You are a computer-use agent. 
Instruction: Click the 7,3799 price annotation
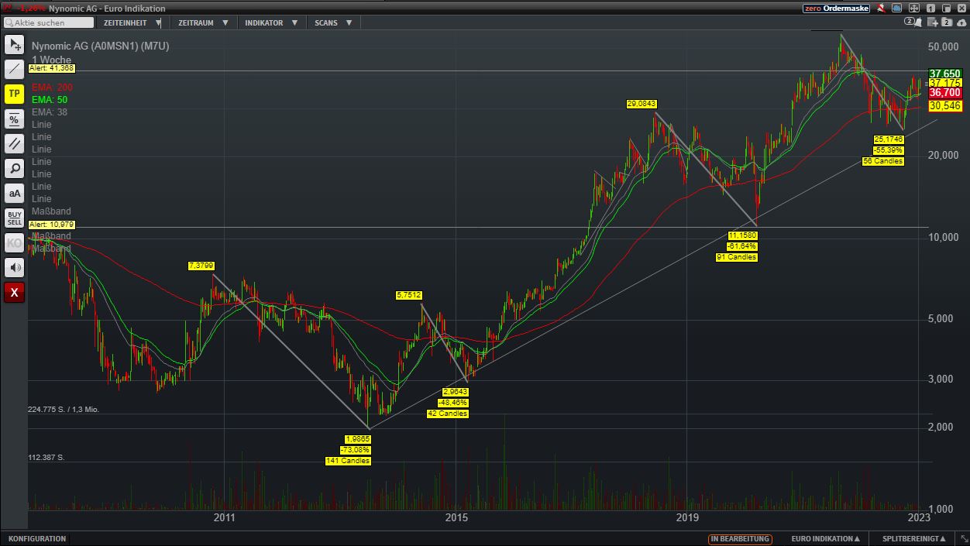coord(201,266)
